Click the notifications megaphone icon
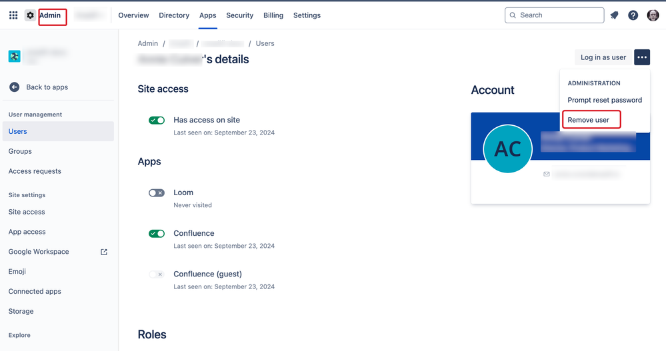 [614, 15]
